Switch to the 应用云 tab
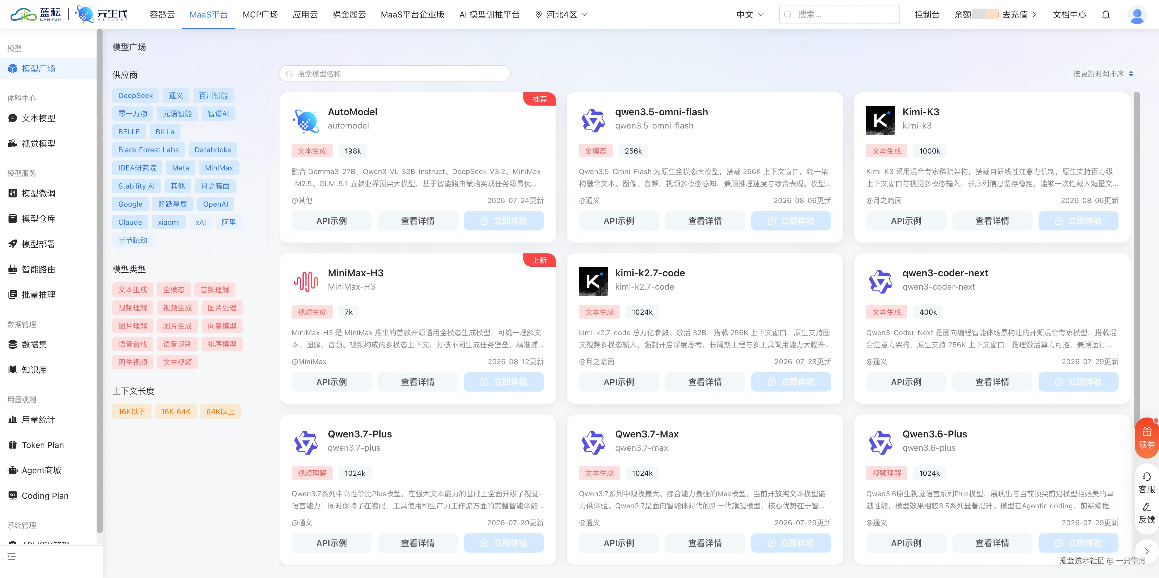1159x578 pixels. [305, 14]
